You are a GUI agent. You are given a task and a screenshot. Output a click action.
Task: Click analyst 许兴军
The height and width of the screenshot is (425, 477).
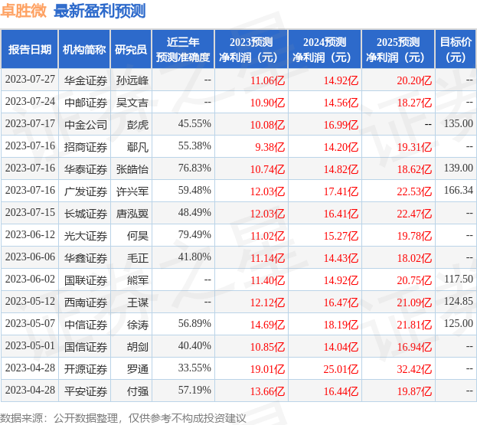[x=132, y=191]
